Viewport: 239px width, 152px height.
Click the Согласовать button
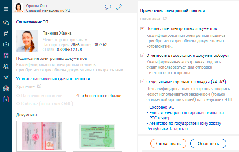tap(168, 144)
